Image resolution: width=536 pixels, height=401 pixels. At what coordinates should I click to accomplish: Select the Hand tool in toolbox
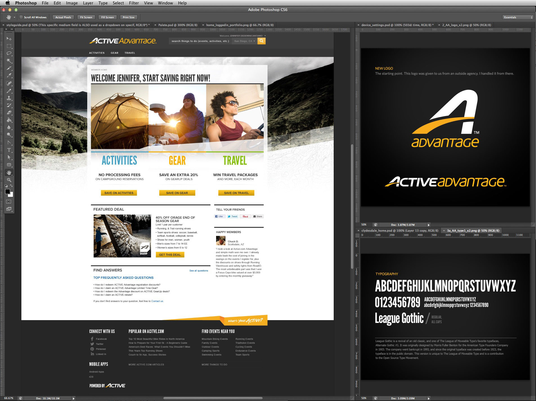click(9, 172)
